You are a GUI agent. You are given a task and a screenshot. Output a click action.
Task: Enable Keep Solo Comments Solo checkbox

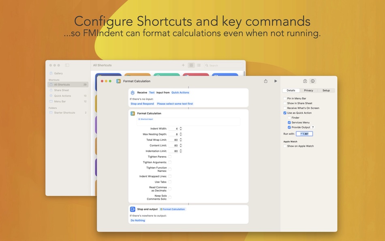(170, 197)
